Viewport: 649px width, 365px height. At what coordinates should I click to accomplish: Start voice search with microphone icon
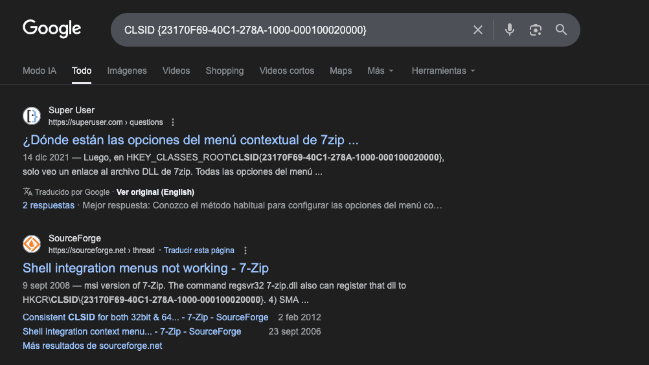point(510,30)
